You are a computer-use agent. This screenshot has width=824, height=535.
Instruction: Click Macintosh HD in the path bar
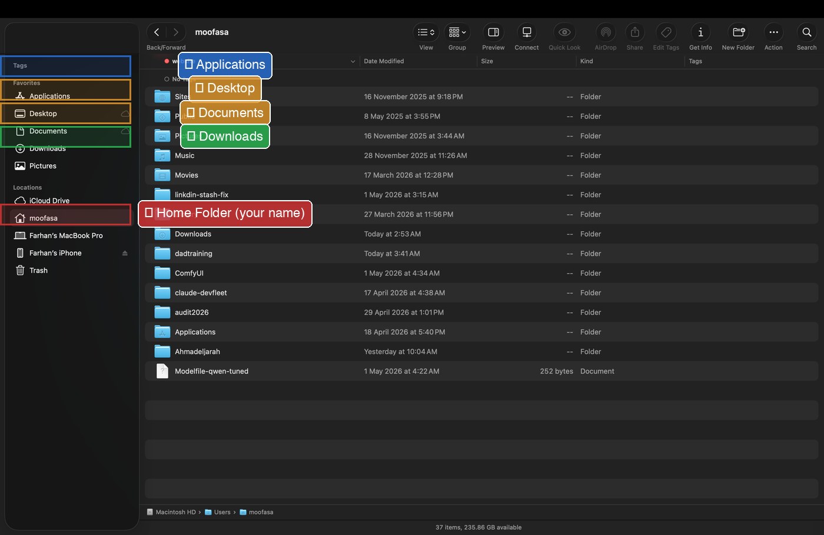tap(171, 512)
